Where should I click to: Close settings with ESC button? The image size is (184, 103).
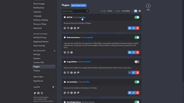click(x=148, y=6)
